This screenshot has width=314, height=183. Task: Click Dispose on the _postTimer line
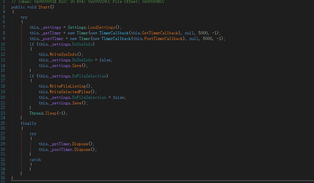point(83,149)
